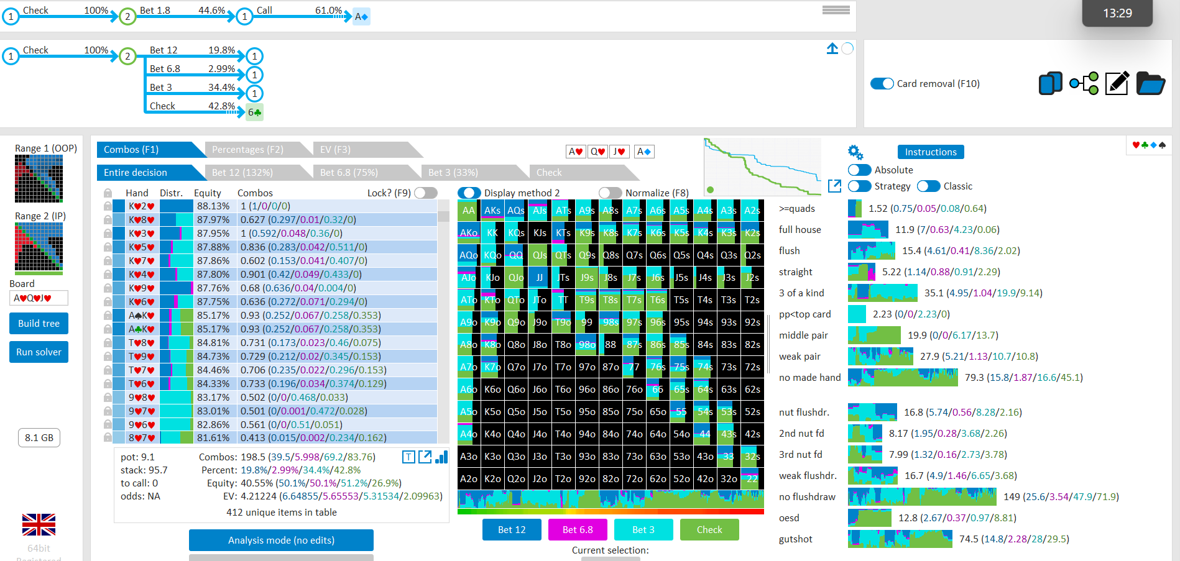Select the Check tab

(583, 173)
